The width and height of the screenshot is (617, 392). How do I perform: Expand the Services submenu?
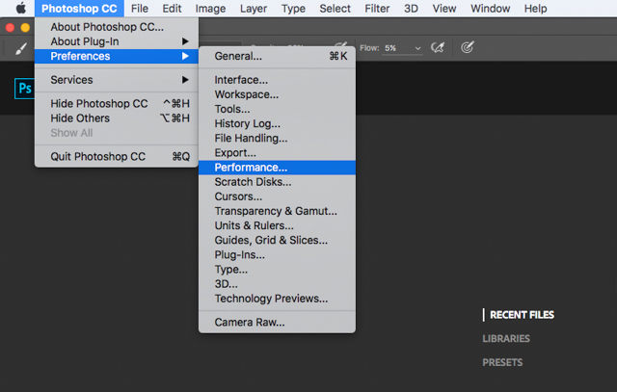117,80
